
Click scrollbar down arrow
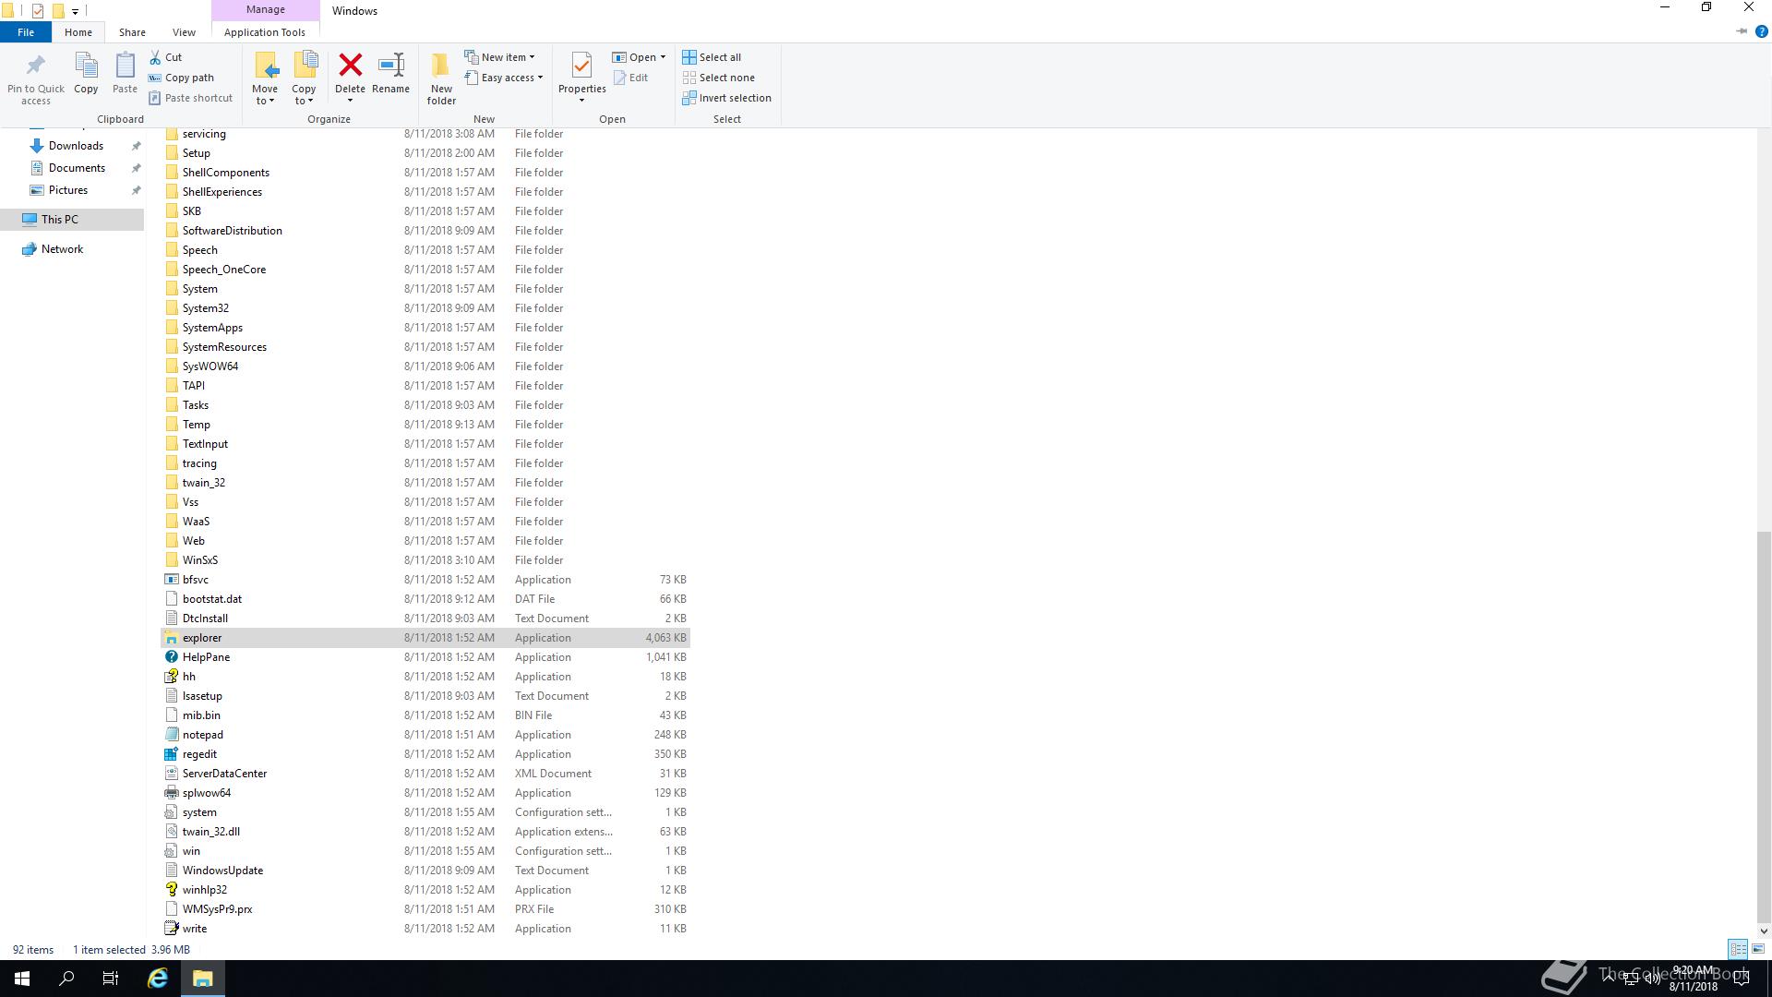click(x=1764, y=931)
